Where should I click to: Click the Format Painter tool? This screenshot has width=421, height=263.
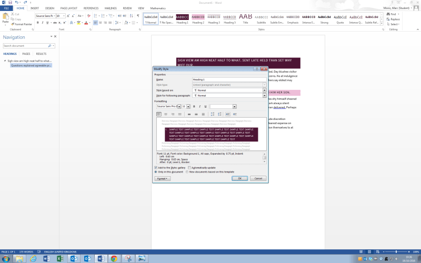coord(22,24)
